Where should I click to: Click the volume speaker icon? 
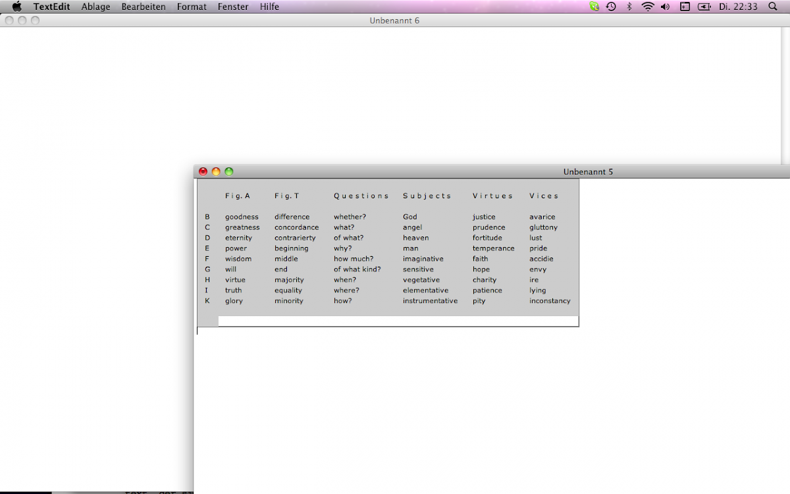(x=665, y=7)
